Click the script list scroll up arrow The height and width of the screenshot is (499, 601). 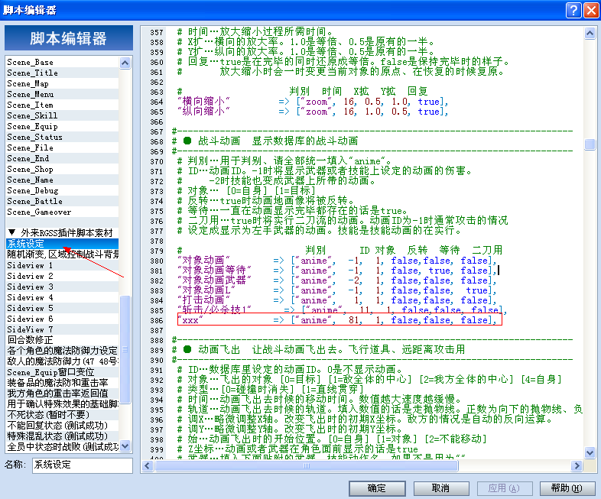click(x=125, y=63)
